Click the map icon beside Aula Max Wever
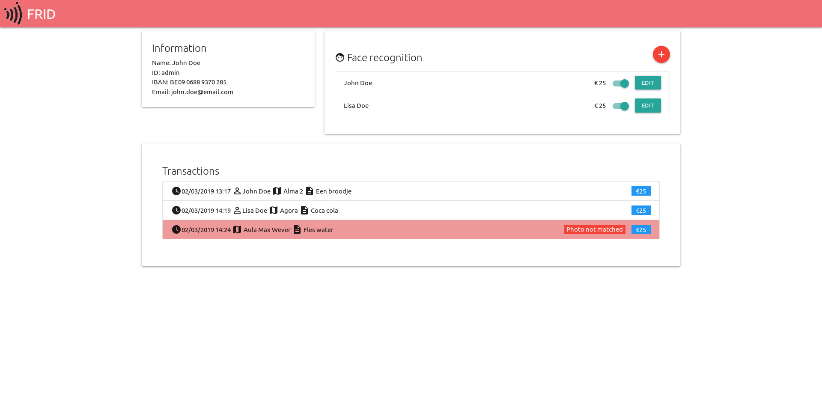 tap(237, 229)
